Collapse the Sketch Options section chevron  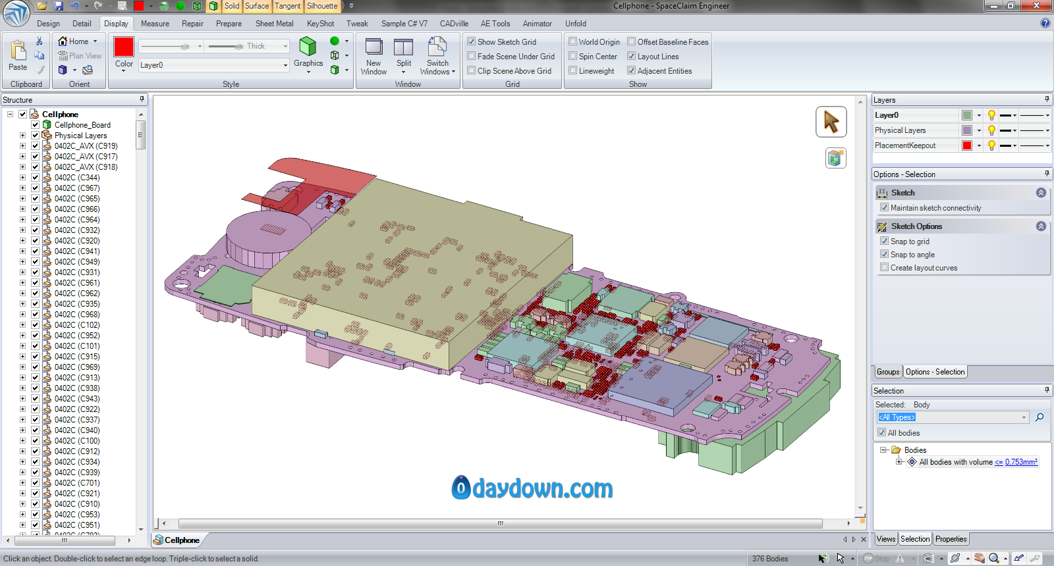(1041, 226)
